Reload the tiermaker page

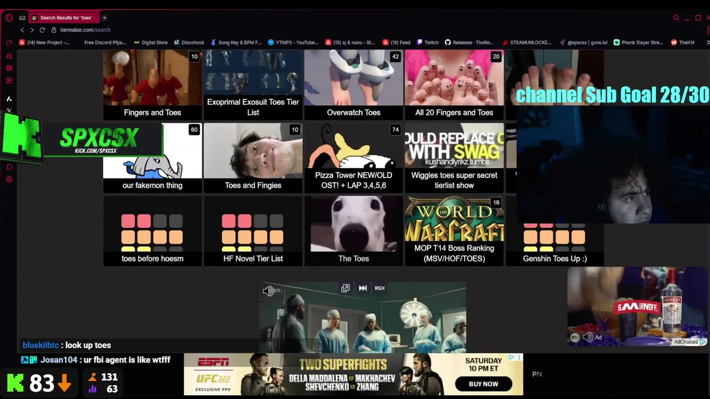click(42, 30)
